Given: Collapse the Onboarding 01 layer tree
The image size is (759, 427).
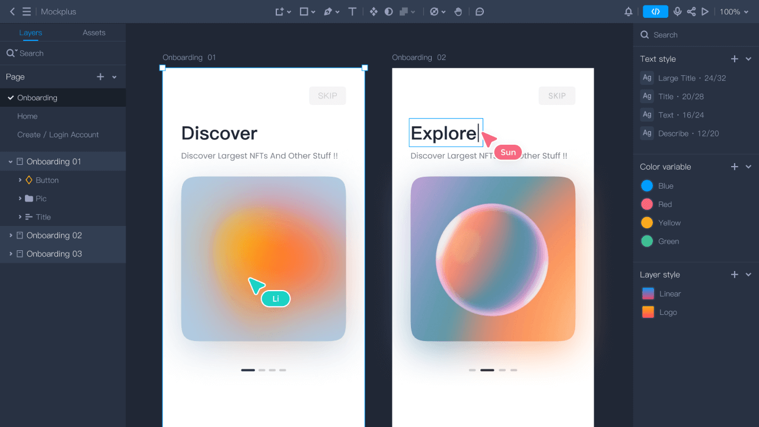Looking at the screenshot, I should [x=11, y=162].
